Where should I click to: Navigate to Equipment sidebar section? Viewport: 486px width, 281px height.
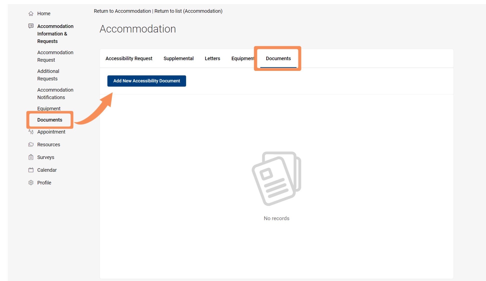49,108
